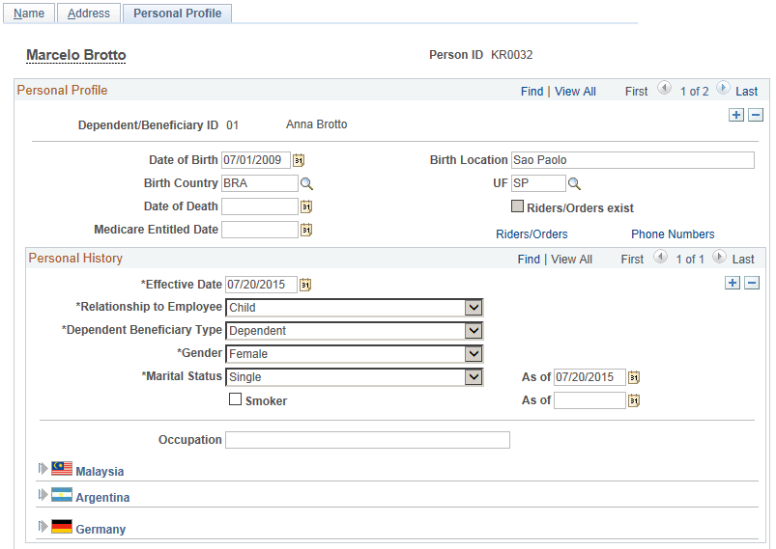
Task: Click the Date of Death field
Action: coord(260,206)
